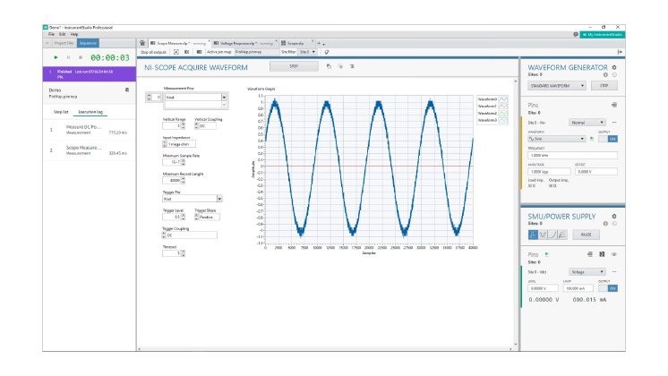The width and height of the screenshot is (668, 376).
Task: Increment Vertical Range stepper
Action: click(184, 124)
